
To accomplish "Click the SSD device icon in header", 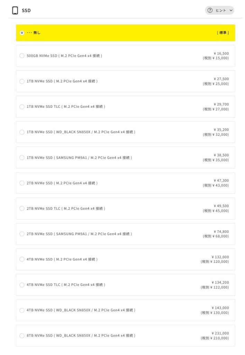I will click(15, 10).
